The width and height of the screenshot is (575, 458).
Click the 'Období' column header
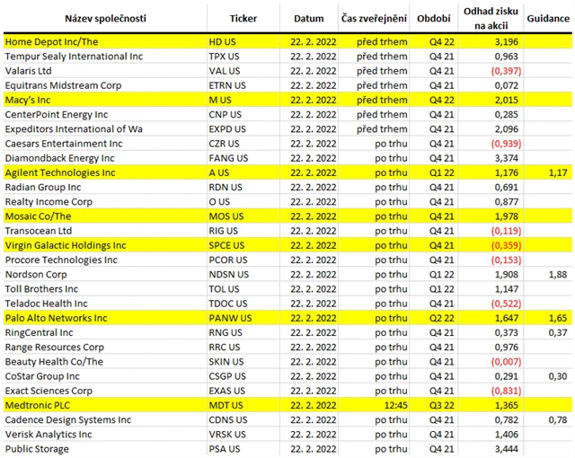434,19
